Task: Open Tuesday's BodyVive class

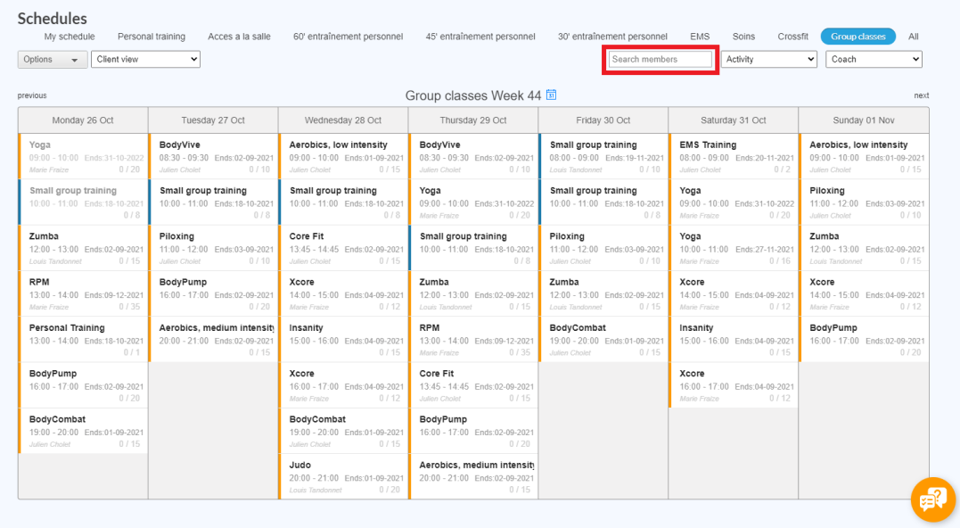Action: [213, 157]
